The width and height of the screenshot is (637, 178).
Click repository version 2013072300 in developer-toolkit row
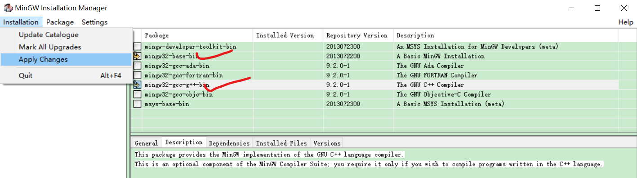click(343, 46)
